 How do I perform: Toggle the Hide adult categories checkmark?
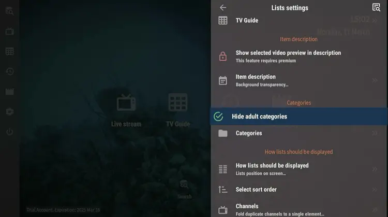pyautogui.click(x=218, y=116)
